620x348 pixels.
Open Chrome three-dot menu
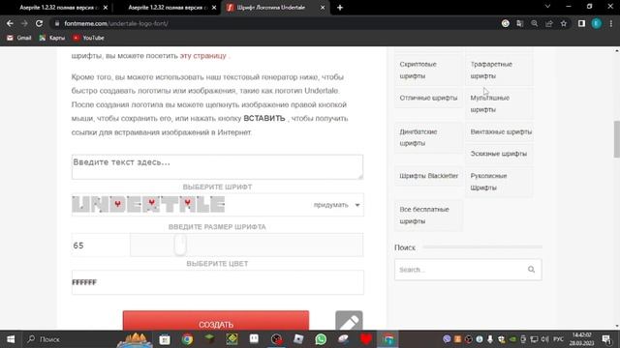pyautogui.click(x=611, y=23)
